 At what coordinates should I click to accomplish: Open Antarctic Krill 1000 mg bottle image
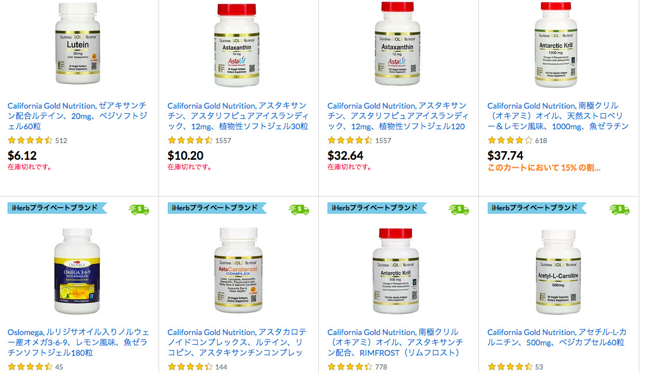coord(556,44)
